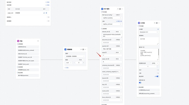Toggle the 语音输入 switch
Image resolution: width=189 pixels, height=105 pixels.
pos(48,17)
